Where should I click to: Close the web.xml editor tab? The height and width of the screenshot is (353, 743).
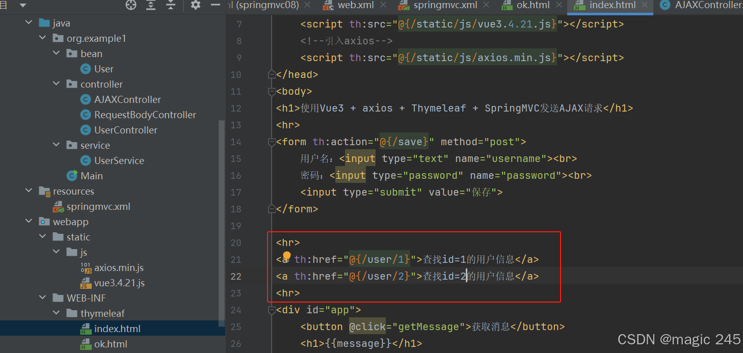(383, 5)
